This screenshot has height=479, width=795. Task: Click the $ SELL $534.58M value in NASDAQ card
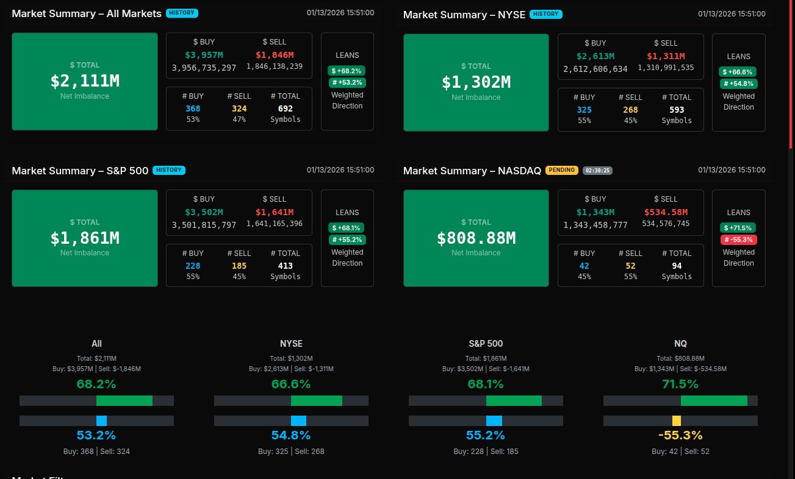(666, 212)
